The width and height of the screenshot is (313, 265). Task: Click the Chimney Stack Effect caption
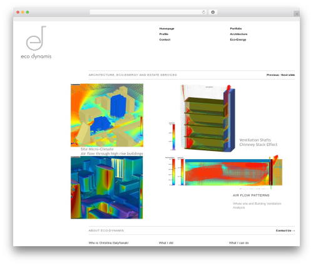[x=259, y=145]
